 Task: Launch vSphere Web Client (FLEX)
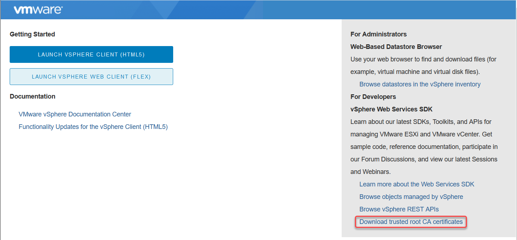91,76
